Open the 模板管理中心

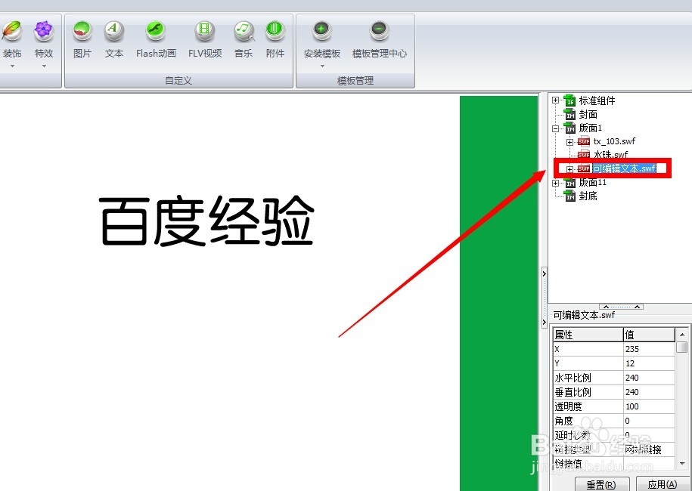[379, 40]
